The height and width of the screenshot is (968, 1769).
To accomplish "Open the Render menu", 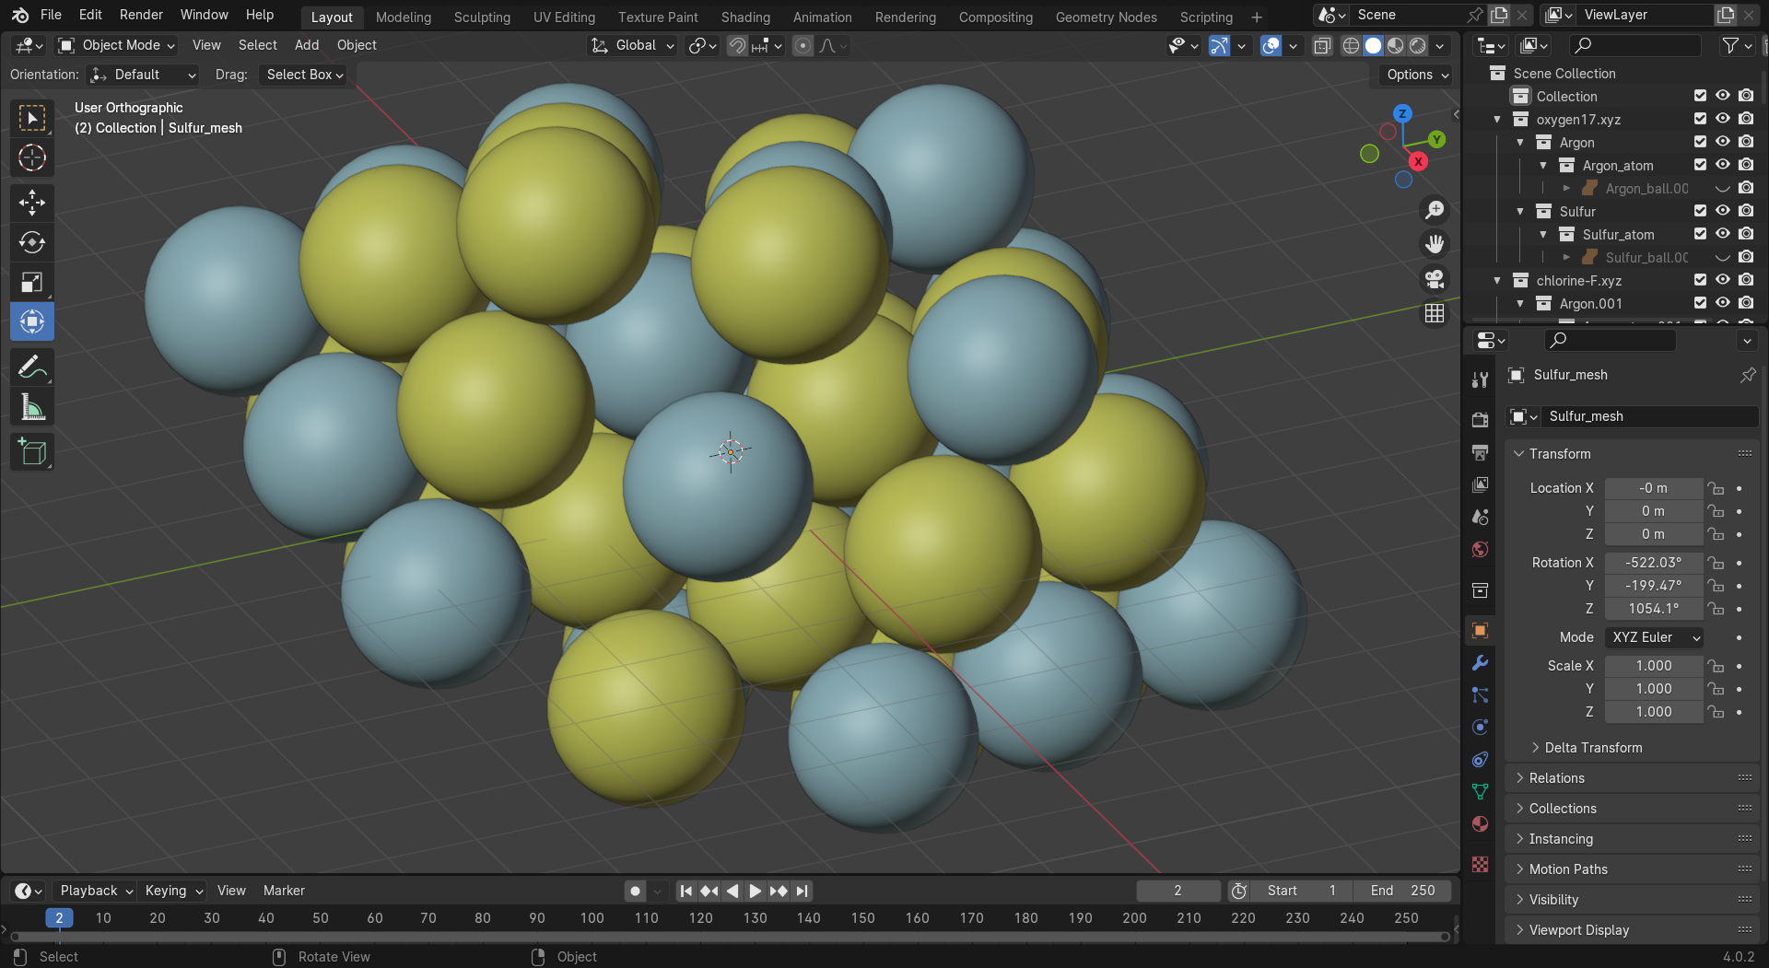I will 141,15.
